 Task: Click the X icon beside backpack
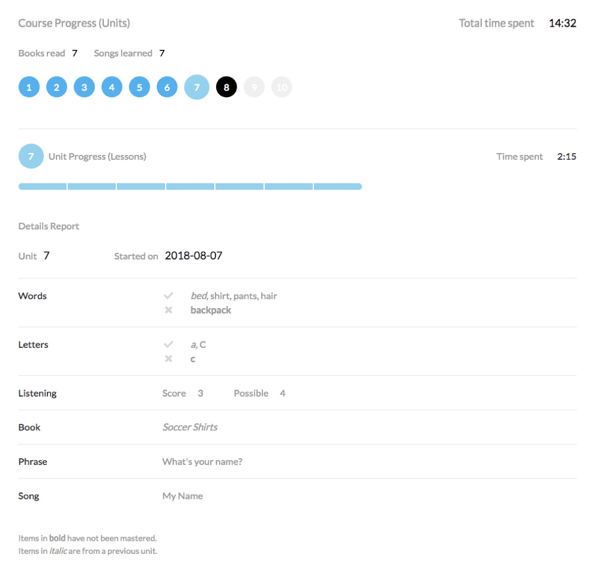[169, 310]
